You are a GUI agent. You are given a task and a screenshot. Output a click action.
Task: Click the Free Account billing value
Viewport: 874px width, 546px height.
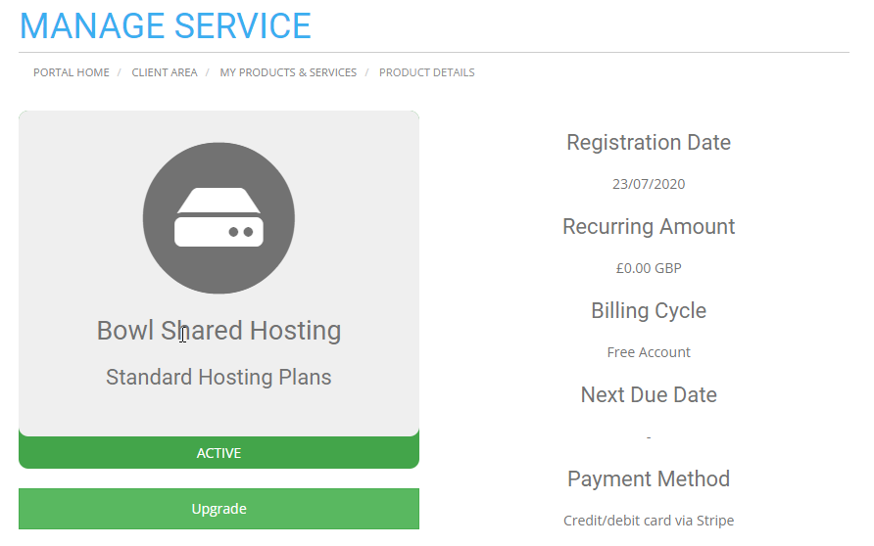coord(649,352)
